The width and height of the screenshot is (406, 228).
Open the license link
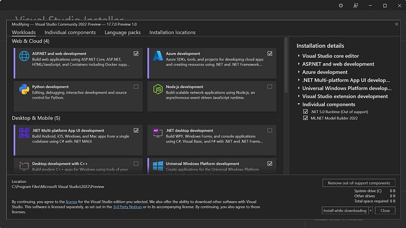coord(71,201)
